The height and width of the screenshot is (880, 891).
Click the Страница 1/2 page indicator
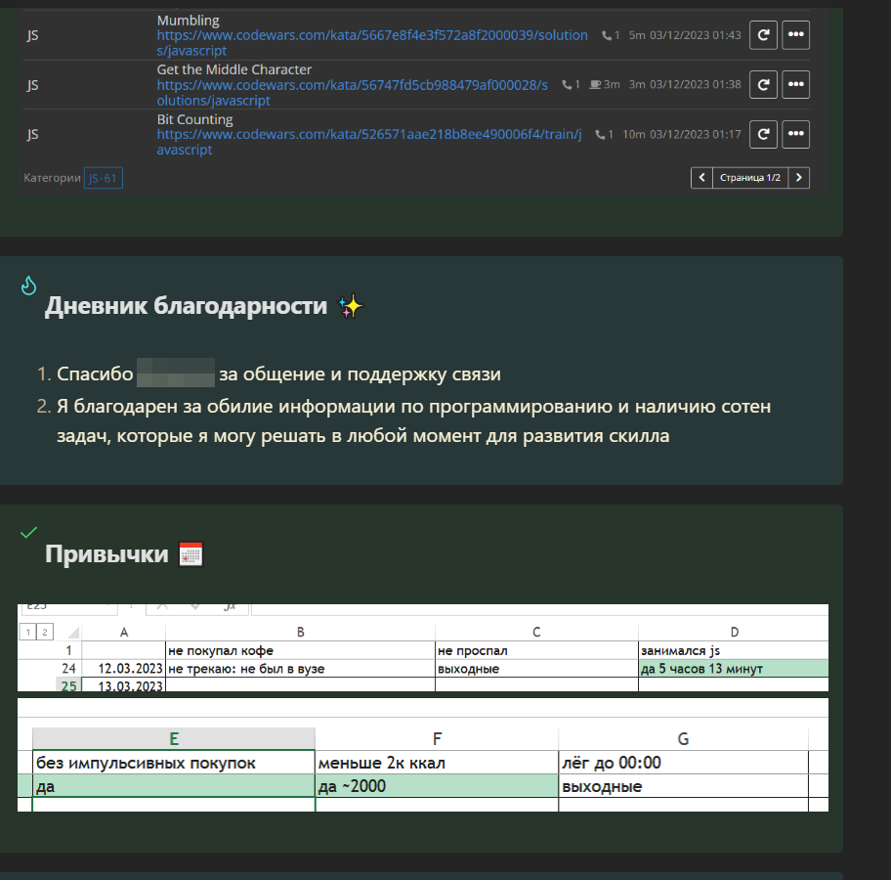pyautogui.click(x=750, y=178)
